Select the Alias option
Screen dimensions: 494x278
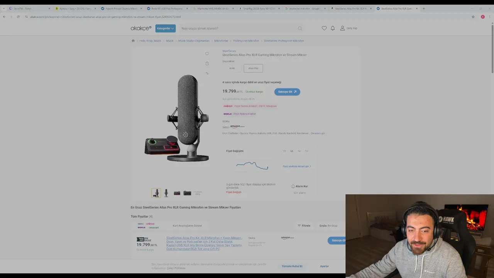[x=232, y=68]
